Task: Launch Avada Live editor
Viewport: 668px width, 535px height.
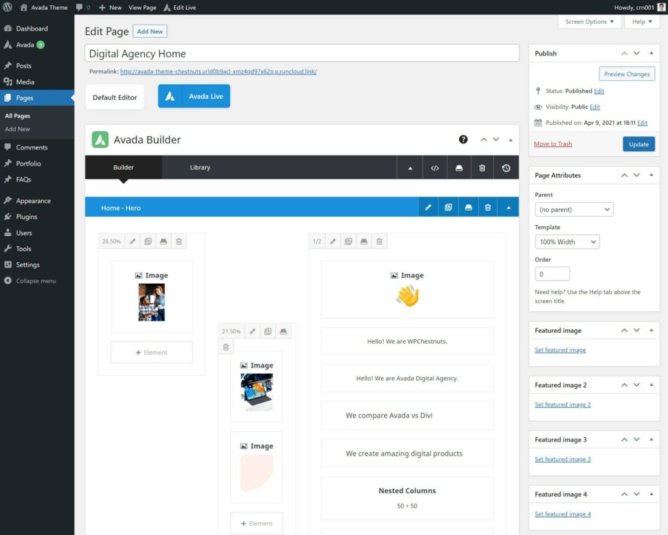Action: pos(194,97)
